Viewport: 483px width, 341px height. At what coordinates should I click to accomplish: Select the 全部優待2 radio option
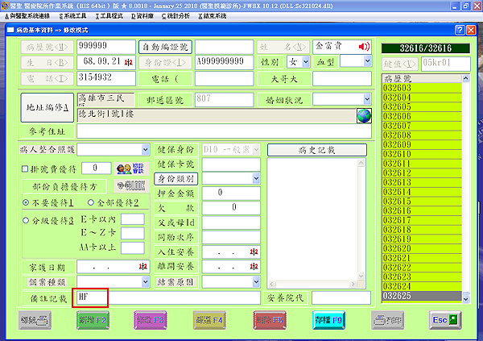tap(90, 202)
